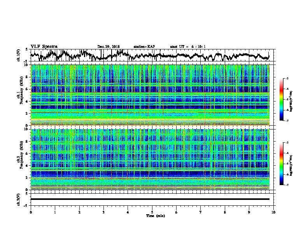The height and width of the screenshot is (238, 308).
Task: Click the ch.2 spectrogram color scale bar
Action: 282,164
